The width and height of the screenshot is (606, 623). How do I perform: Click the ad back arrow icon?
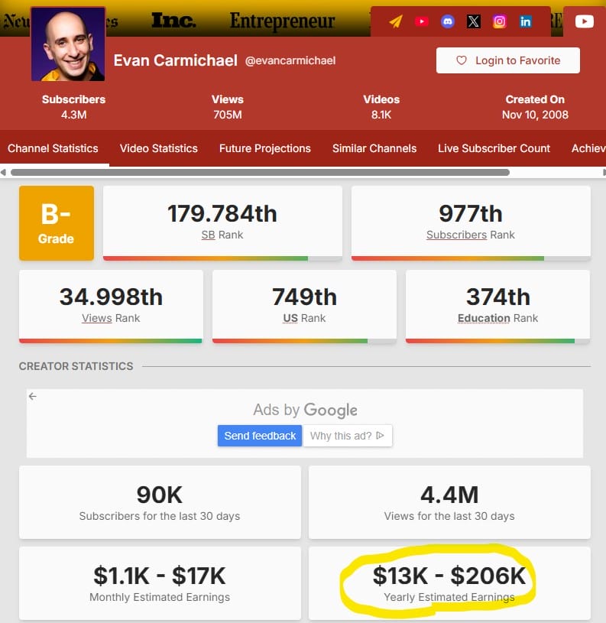(33, 396)
